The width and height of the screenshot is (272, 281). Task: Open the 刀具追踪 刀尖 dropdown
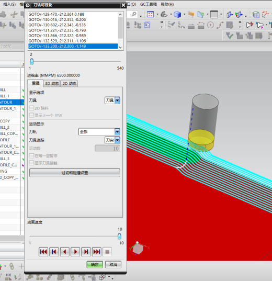coord(112,140)
